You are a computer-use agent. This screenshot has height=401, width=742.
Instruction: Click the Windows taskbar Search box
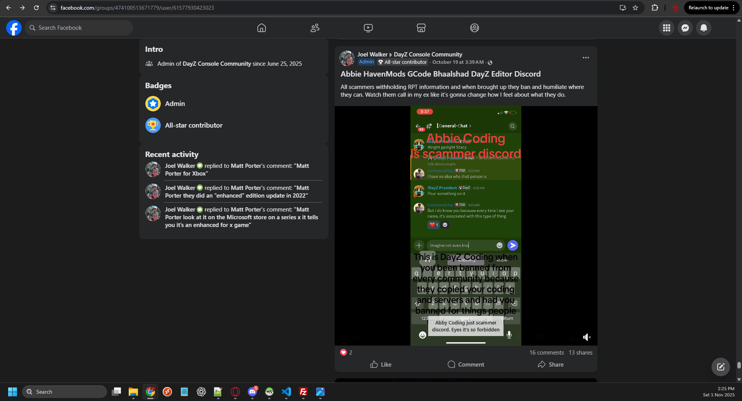click(65, 392)
